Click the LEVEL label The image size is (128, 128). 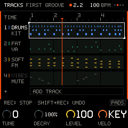point(74,123)
